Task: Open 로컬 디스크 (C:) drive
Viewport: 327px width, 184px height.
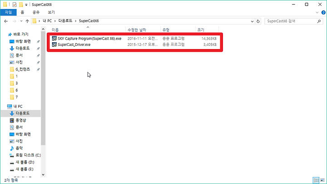Action: pos(28,155)
